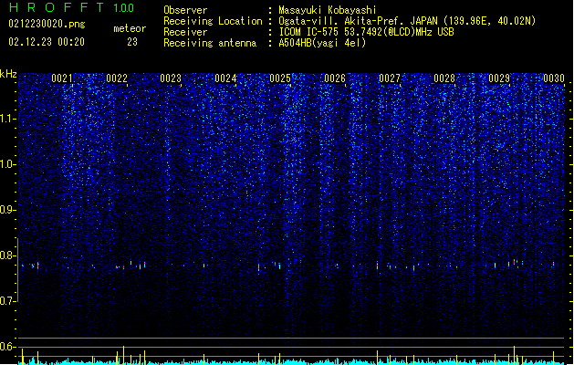Click the time marker 0030
This screenshot has height=365, width=574.
554,78
